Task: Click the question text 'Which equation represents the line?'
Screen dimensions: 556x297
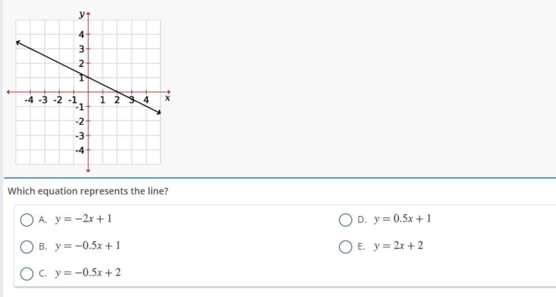Action: click(88, 191)
